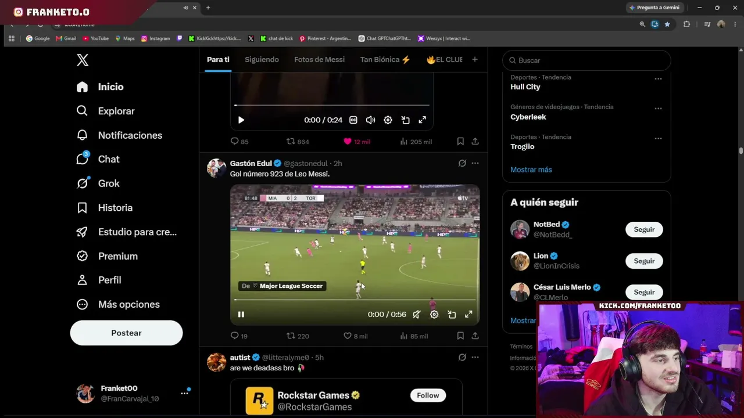
Task: Open settings gear on the 0:24 video
Action: point(388,120)
